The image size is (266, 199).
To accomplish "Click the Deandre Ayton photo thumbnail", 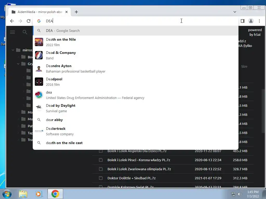I will (x=39, y=68).
